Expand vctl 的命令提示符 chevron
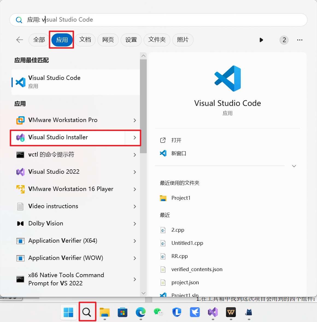The height and width of the screenshot is (322, 317). tap(135, 155)
